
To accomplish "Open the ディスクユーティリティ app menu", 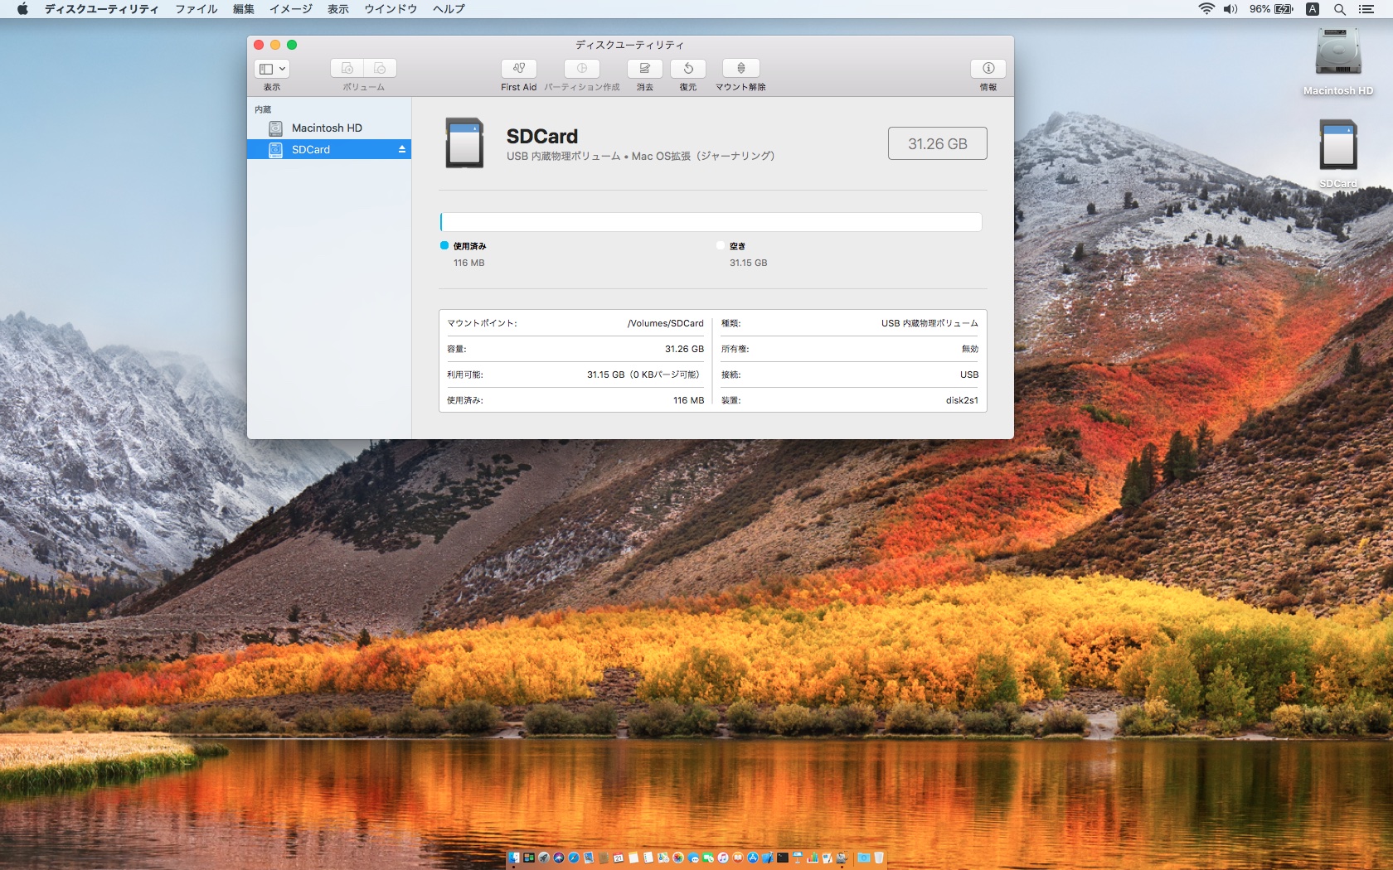I will point(101,9).
